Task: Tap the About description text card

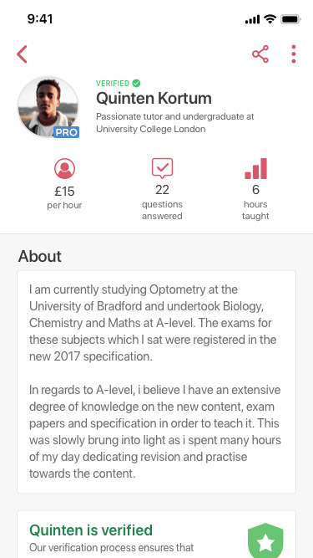Action: point(157,381)
